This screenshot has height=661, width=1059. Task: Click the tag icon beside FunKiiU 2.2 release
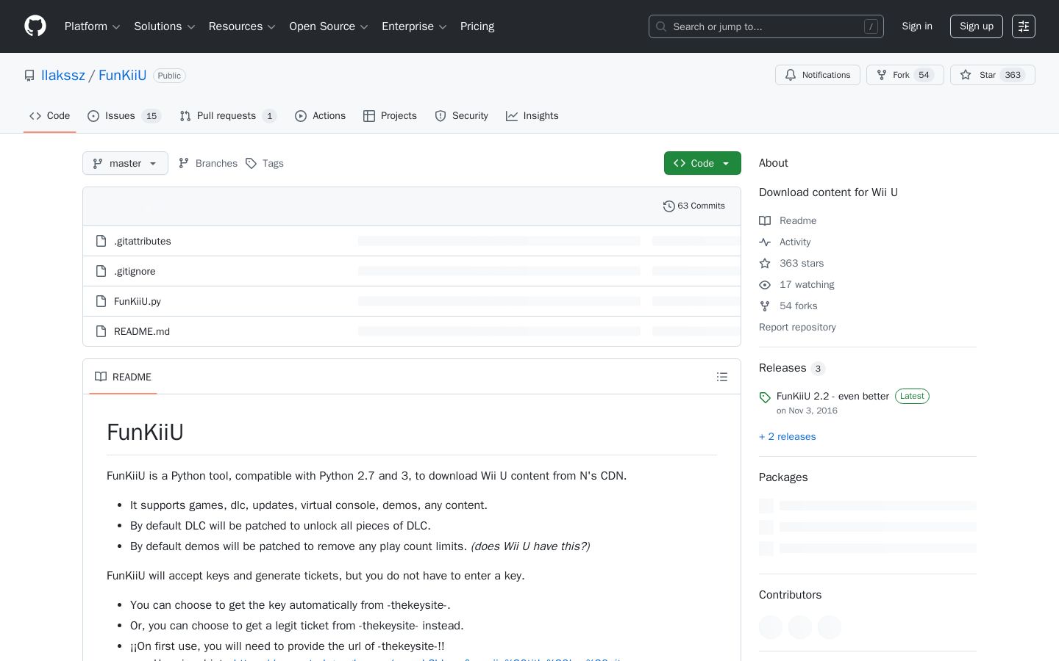click(x=765, y=397)
